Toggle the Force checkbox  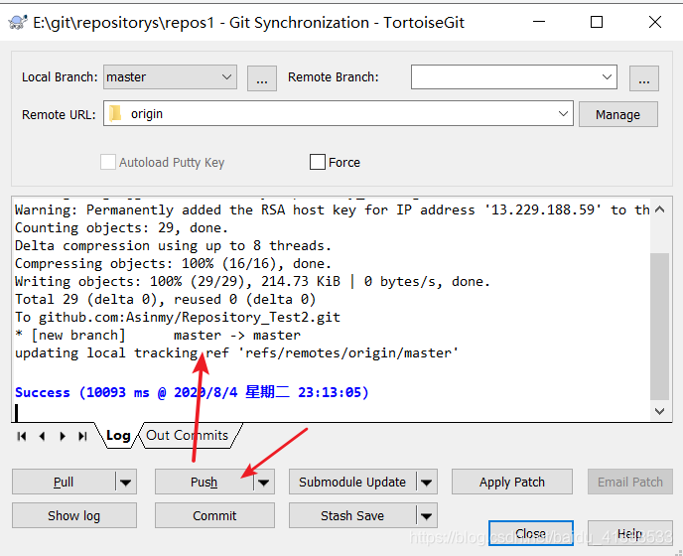tap(317, 162)
